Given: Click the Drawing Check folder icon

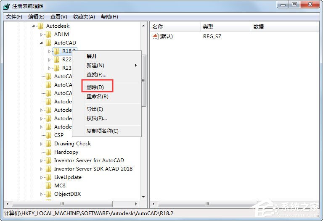Looking at the screenshot, I should pos(49,144).
